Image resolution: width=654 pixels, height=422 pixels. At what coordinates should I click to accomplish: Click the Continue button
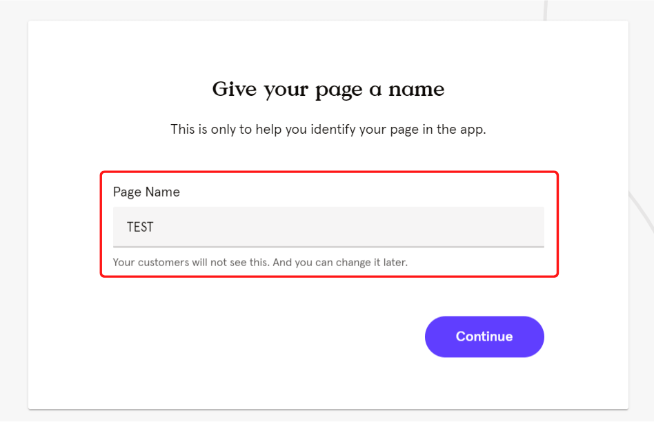click(x=484, y=336)
